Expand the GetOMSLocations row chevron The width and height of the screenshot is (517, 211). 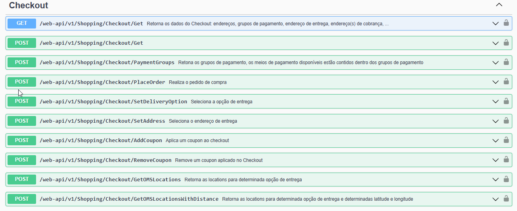(x=496, y=179)
